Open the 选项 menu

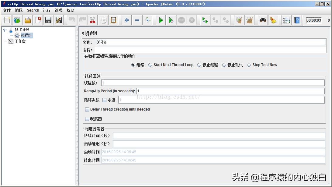point(58,10)
